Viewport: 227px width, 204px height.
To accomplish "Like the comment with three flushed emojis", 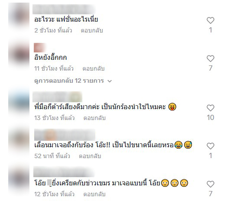I will tap(211, 184).
